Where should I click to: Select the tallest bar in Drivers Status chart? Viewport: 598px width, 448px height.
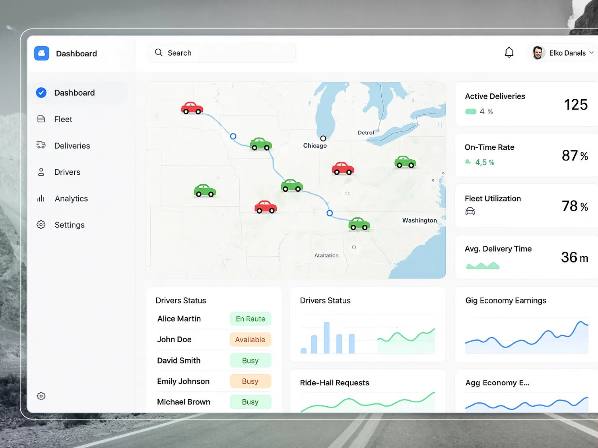326,338
